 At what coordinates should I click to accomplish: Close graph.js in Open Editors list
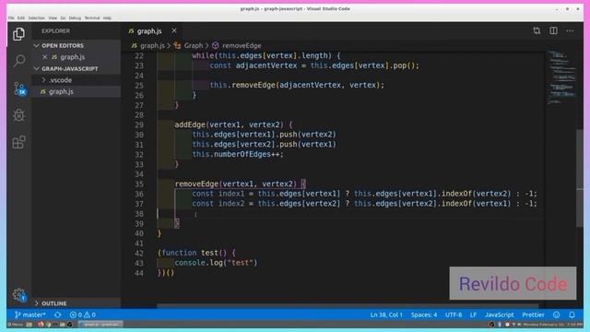click(45, 57)
